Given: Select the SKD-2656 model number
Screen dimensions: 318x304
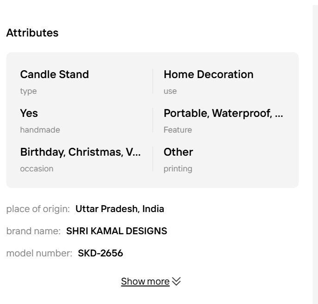Looking at the screenshot, I should 100,253.
